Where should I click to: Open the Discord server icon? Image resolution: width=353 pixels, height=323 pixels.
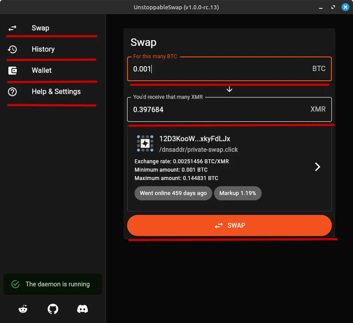coord(83,309)
